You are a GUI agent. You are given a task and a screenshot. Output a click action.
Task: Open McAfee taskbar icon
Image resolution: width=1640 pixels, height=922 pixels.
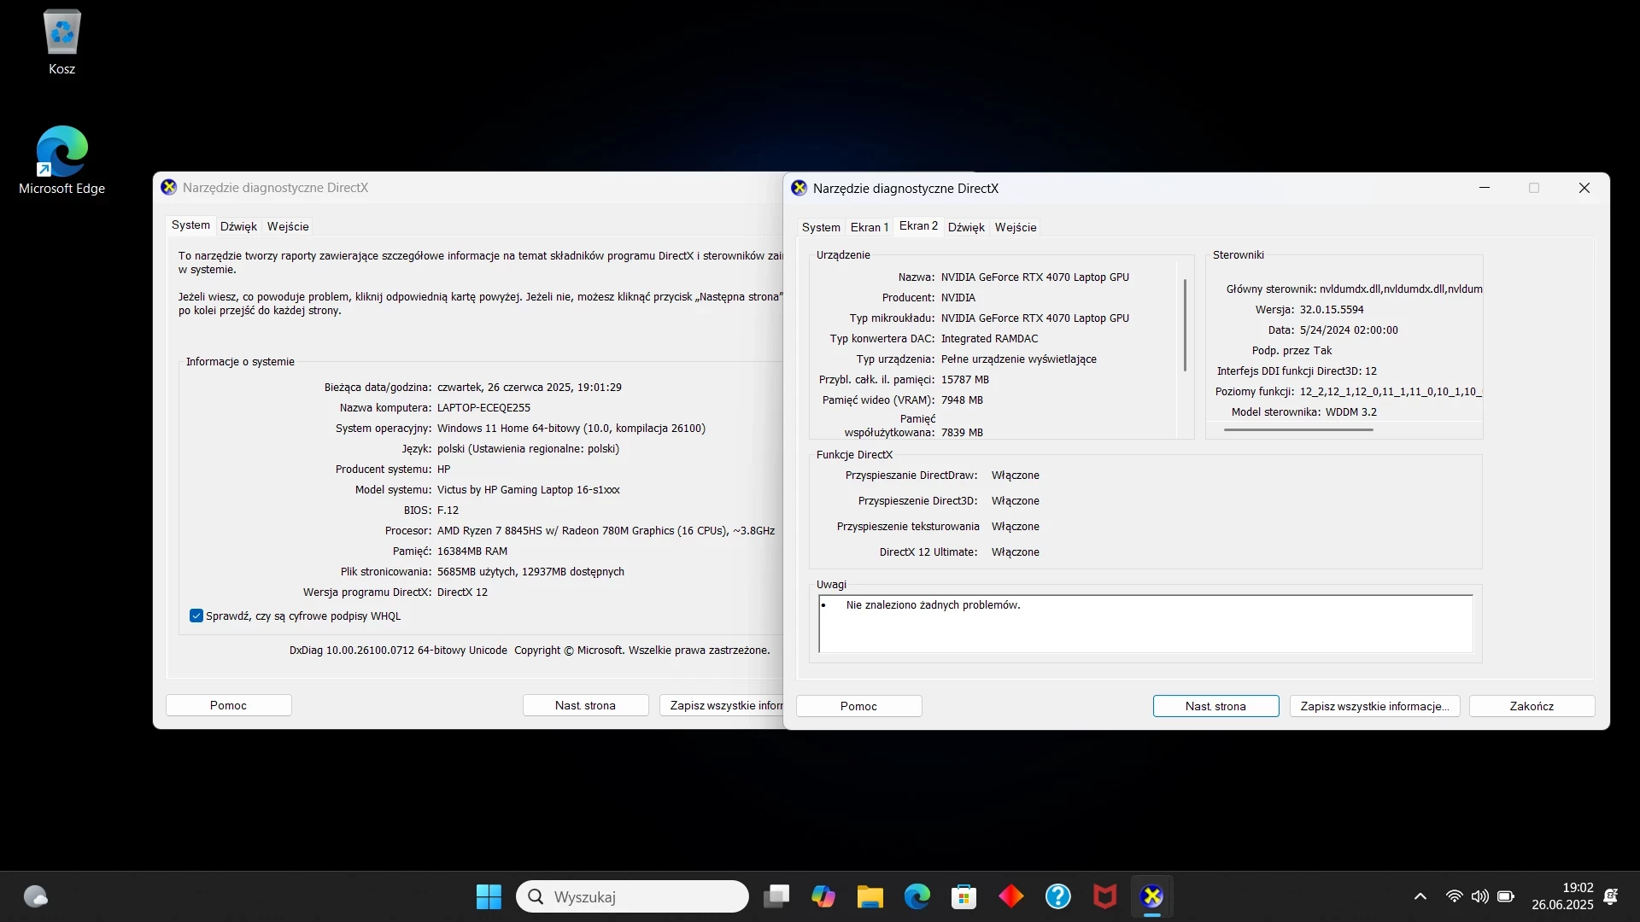pyautogui.click(x=1104, y=896)
